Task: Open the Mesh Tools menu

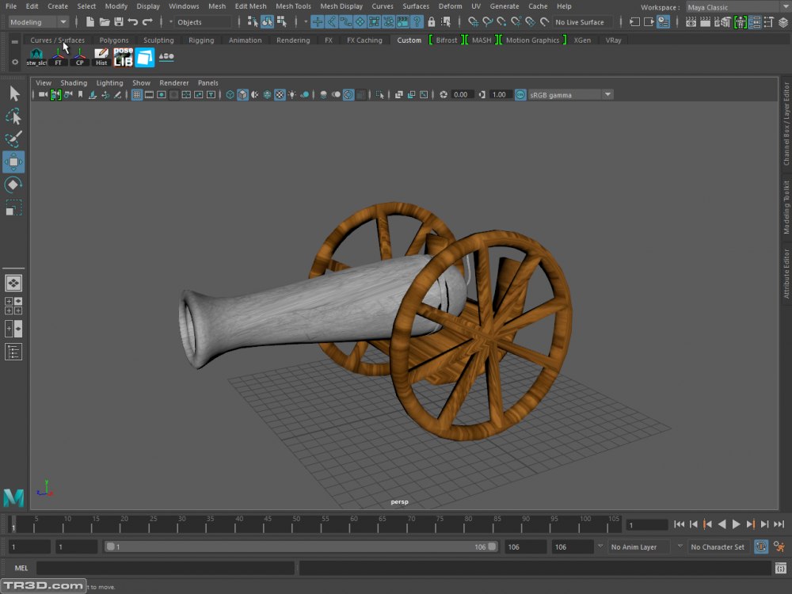Action: click(x=293, y=6)
